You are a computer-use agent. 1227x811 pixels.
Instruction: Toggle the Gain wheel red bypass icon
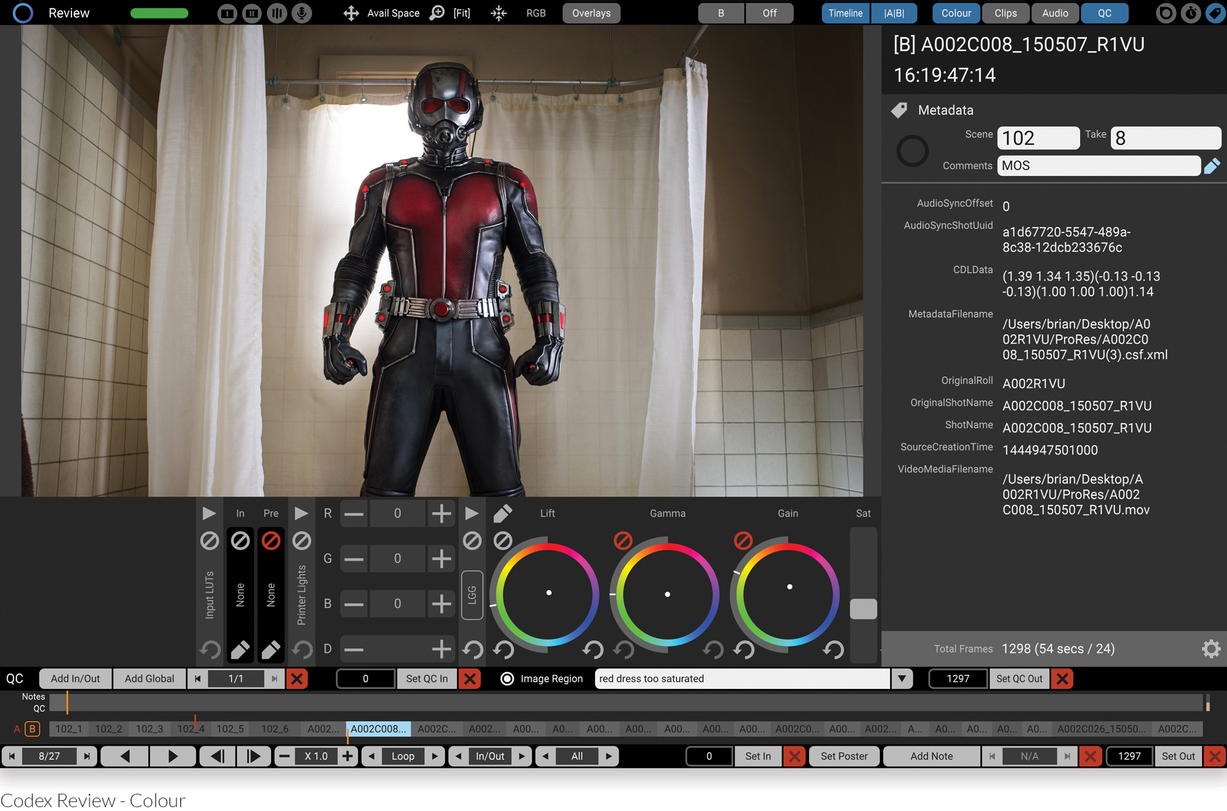coord(743,541)
